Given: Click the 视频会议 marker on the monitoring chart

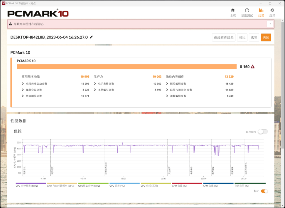Looking at the screenshot, I should [24, 171].
